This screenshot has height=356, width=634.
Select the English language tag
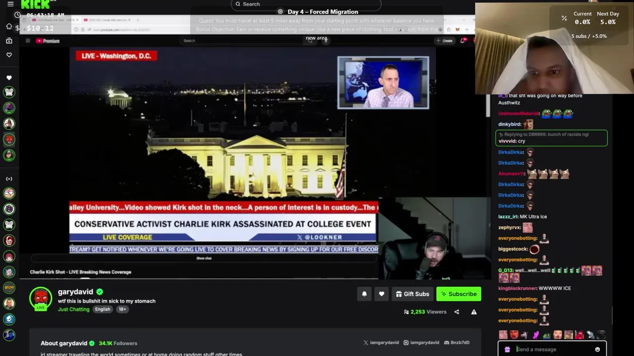pyautogui.click(x=103, y=309)
